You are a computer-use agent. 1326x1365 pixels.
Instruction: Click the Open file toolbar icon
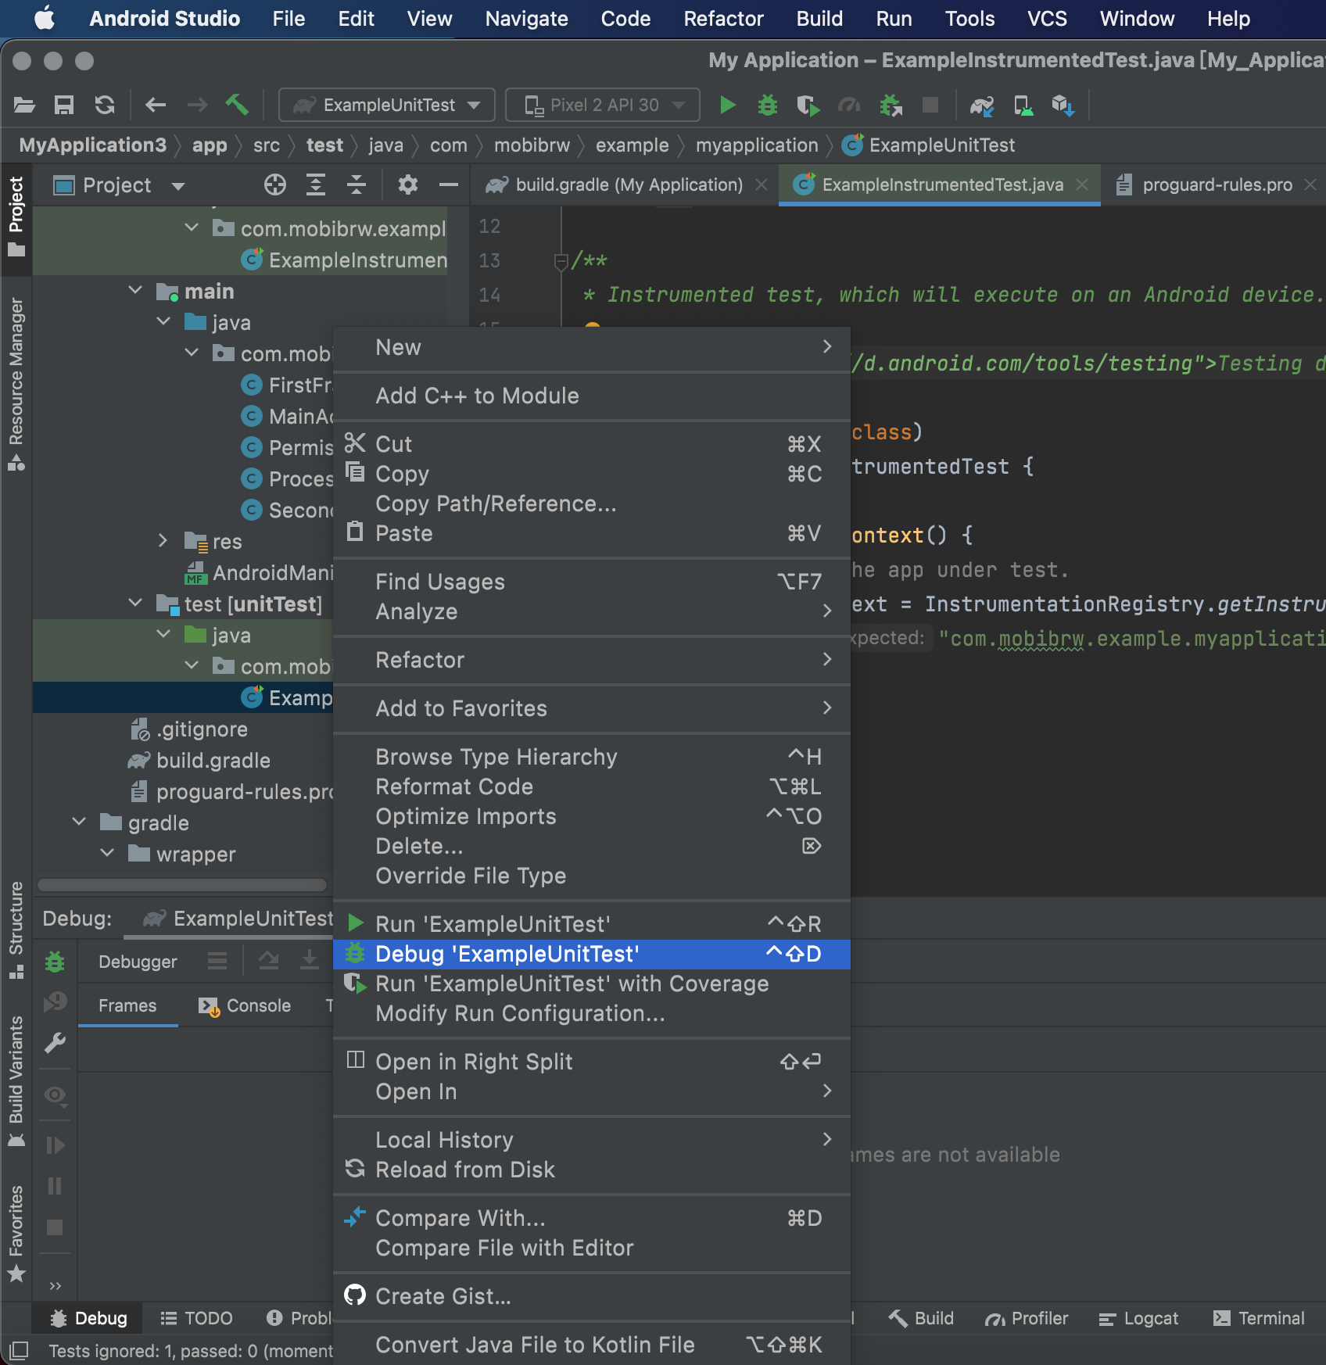(x=24, y=105)
